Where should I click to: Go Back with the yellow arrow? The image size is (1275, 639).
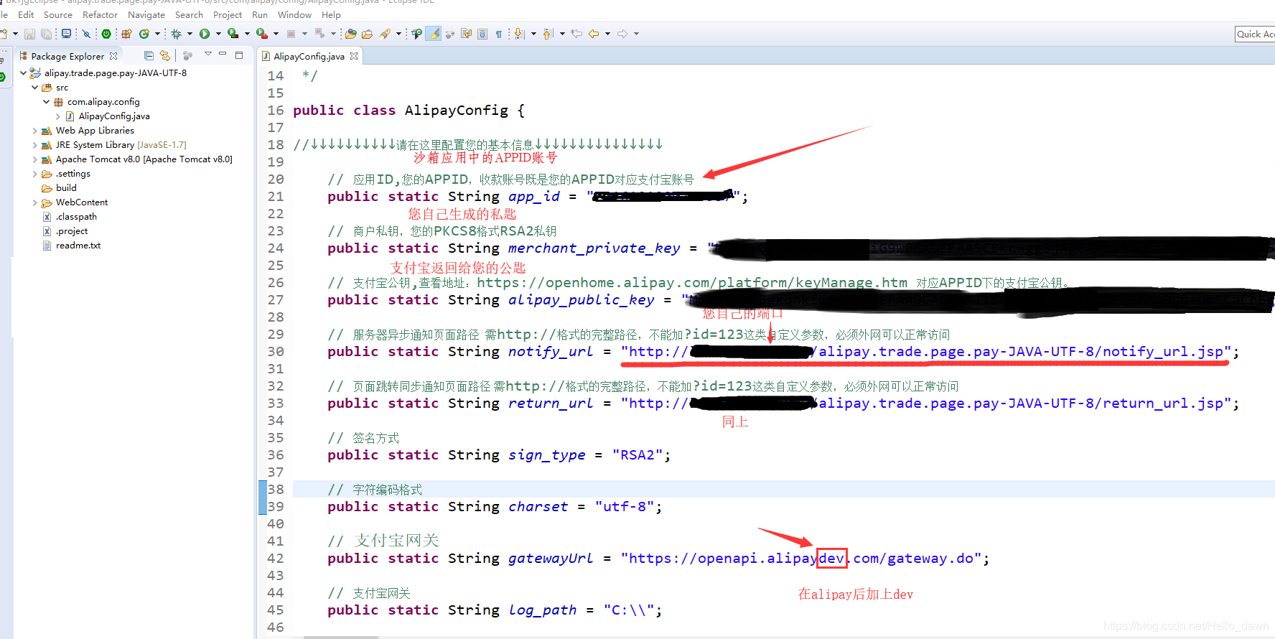[594, 34]
